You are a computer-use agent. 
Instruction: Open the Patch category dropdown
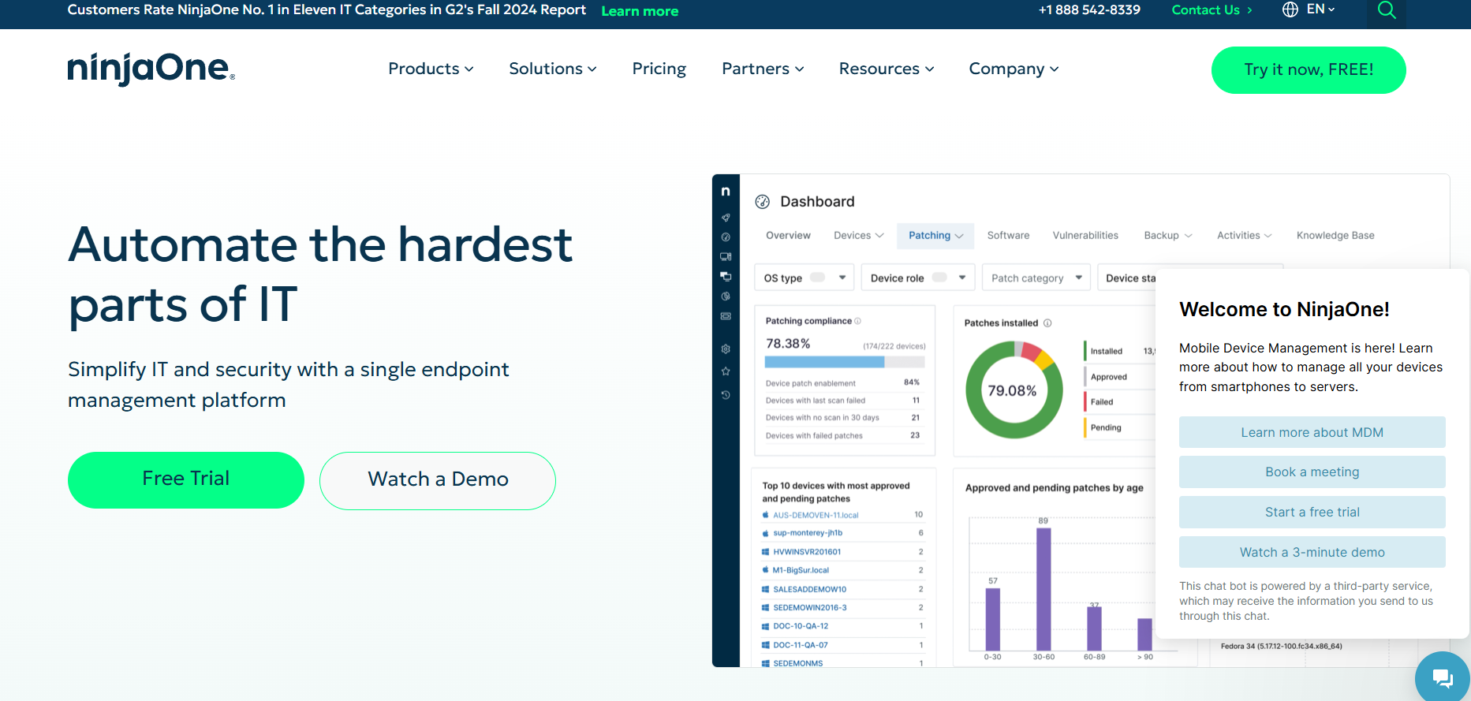1036,278
